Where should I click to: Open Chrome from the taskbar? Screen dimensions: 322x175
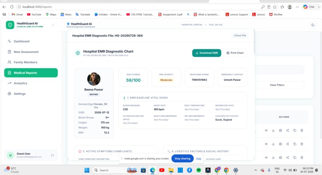pyautogui.click(x=226, y=170)
